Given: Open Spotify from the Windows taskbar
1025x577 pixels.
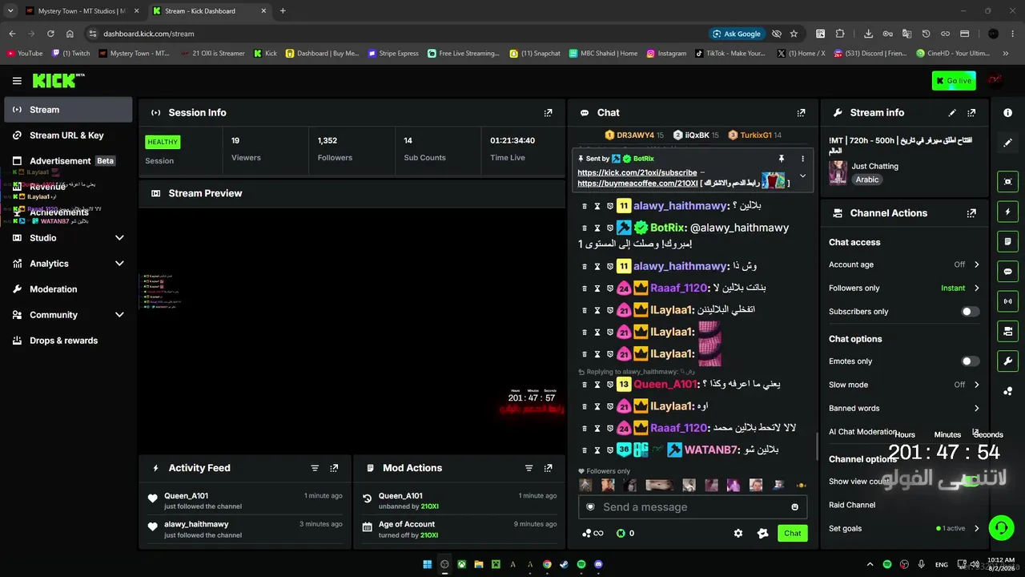Looking at the screenshot, I should (581, 564).
